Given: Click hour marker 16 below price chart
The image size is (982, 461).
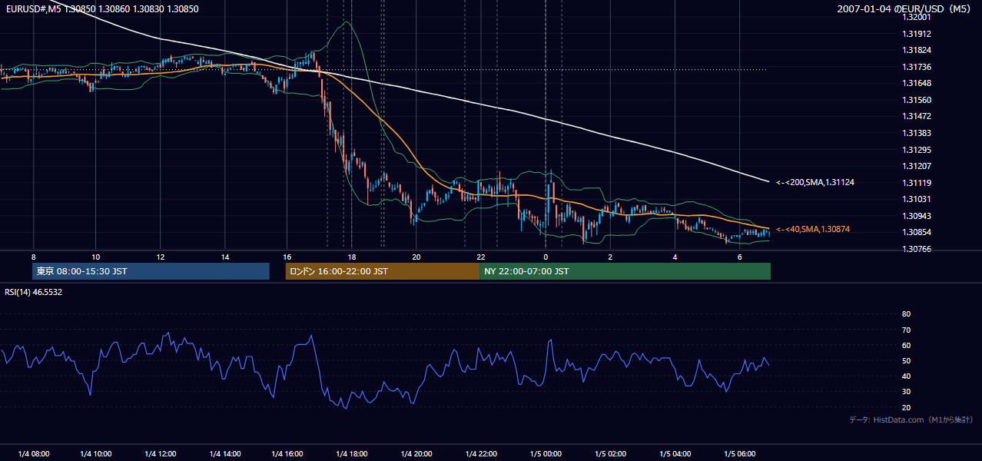Looking at the screenshot, I should 287,257.
